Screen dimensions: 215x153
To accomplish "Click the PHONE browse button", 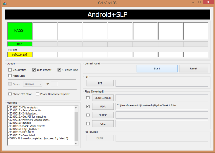I will pos(103,115).
